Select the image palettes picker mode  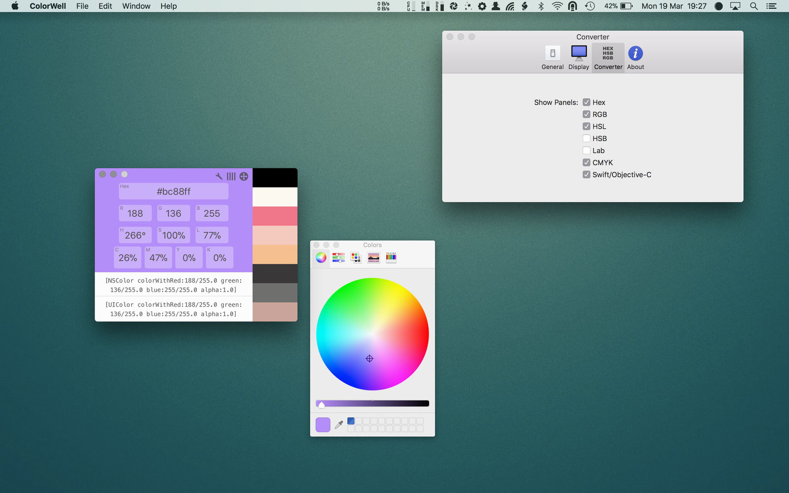tap(374, 257)
